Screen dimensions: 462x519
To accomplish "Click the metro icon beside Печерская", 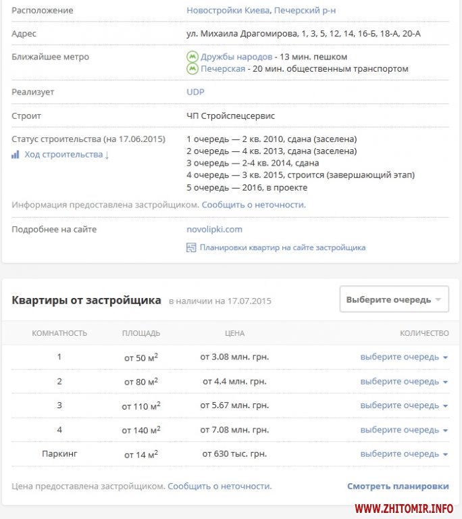I will (x=192, y=69).
